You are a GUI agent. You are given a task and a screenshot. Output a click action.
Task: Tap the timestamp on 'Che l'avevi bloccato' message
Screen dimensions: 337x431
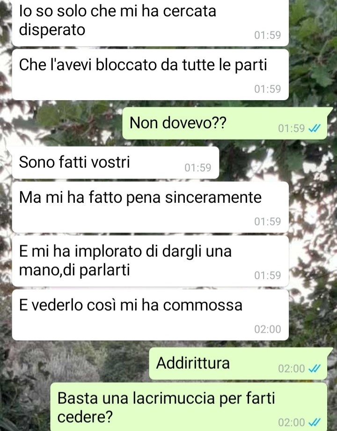pyautogui.click(x=268, y=89)
